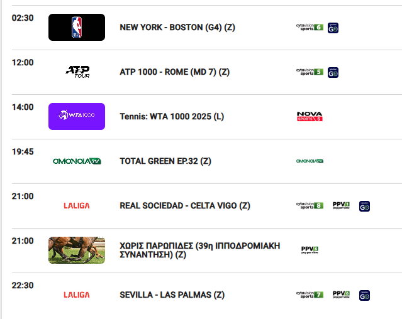Select PPV 1 icon for Real Sociedad match
Screen dimensions: 402x319
point(341,205)
